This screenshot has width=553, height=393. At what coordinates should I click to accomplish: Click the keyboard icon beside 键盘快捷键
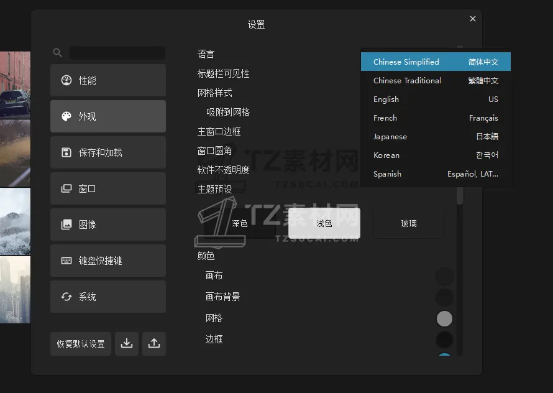tap(66, 261)
